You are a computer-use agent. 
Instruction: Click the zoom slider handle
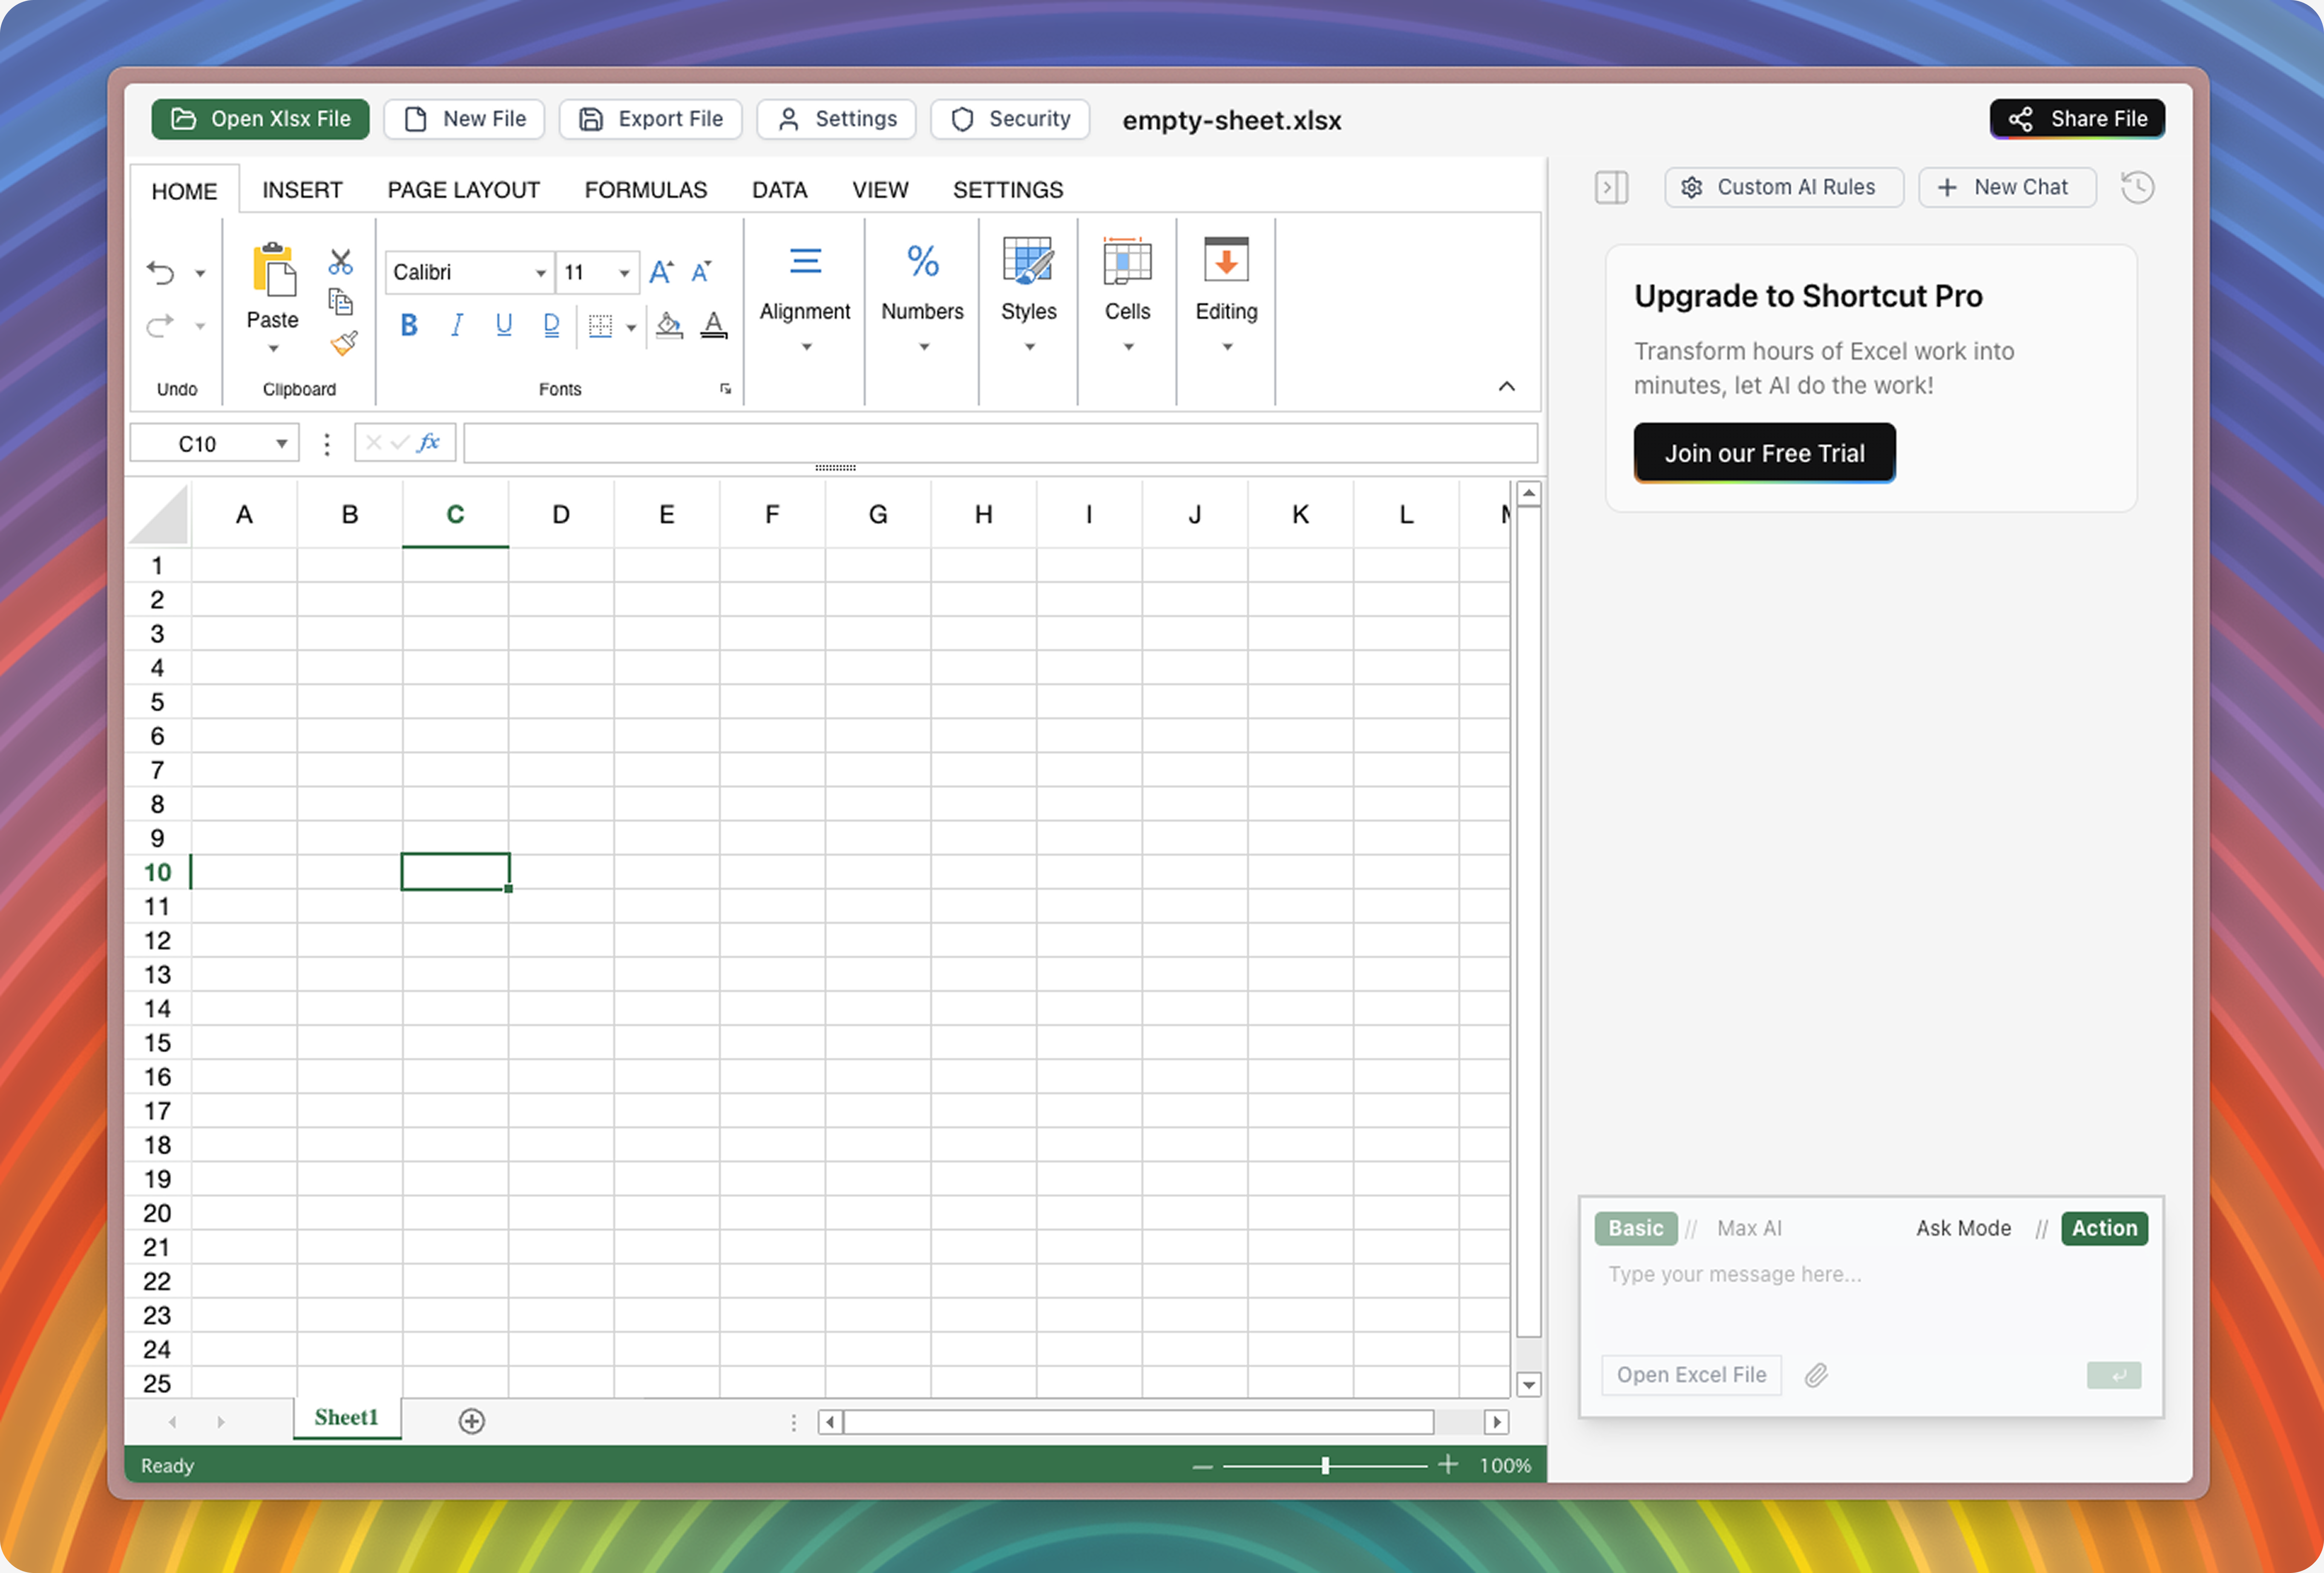tap(1325, 1465)
